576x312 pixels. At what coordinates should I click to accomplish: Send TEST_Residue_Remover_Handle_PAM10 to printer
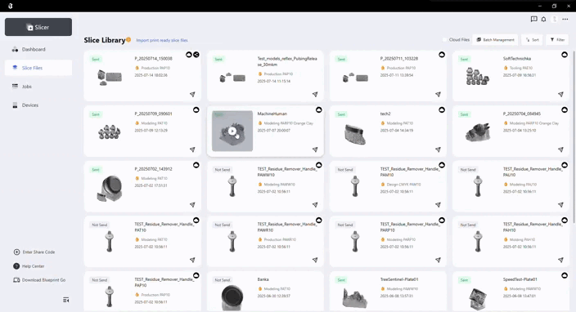click(438, 205)
